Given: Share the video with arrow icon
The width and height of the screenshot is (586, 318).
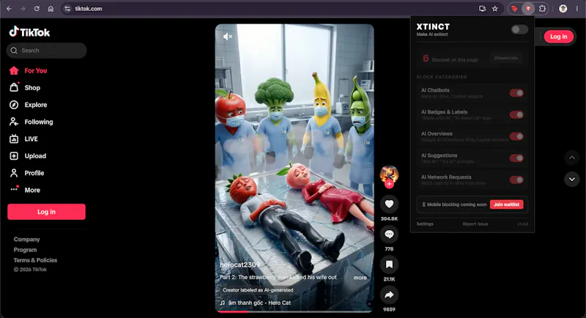Looking at the screenshot, I should pos(389,295).
